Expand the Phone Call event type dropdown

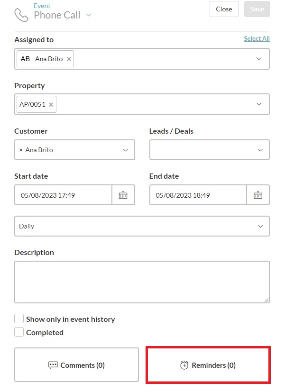89,15
